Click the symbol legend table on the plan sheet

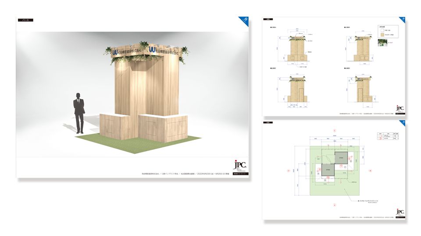388,136
